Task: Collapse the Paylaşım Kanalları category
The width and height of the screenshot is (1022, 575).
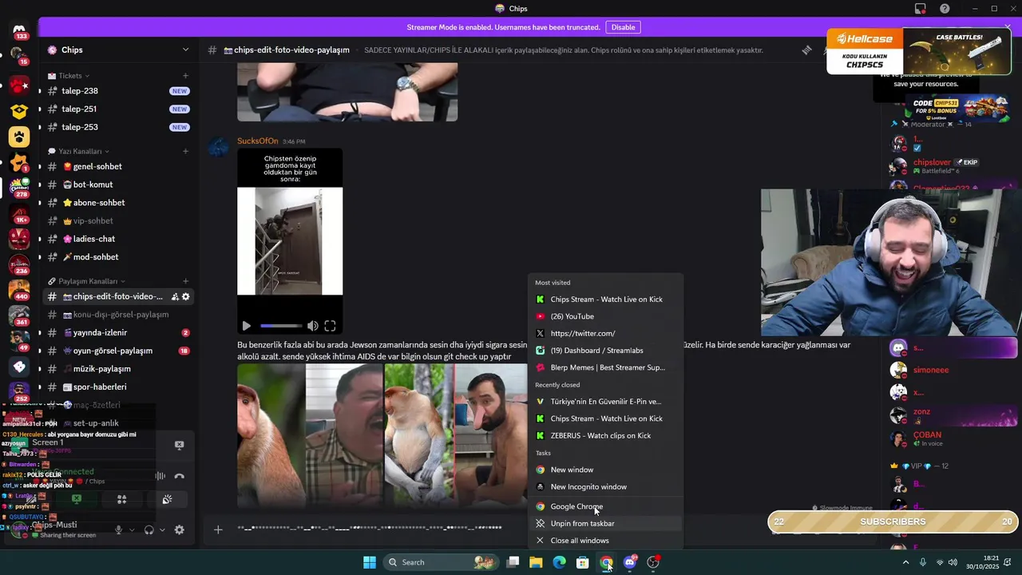Action: click(x=86, y=281)
